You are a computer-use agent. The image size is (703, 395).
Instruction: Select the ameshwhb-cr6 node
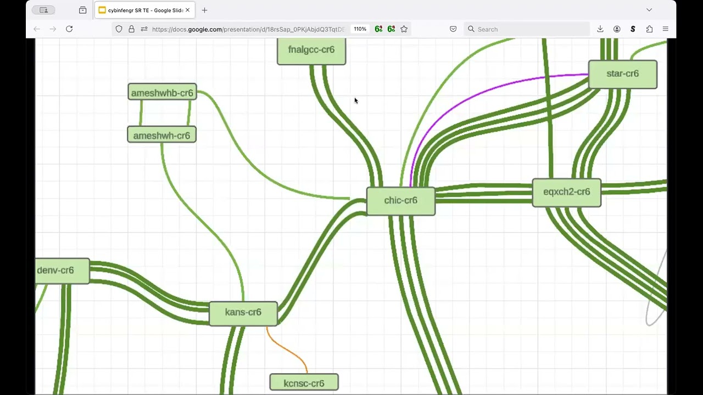[x=162, y=92]
